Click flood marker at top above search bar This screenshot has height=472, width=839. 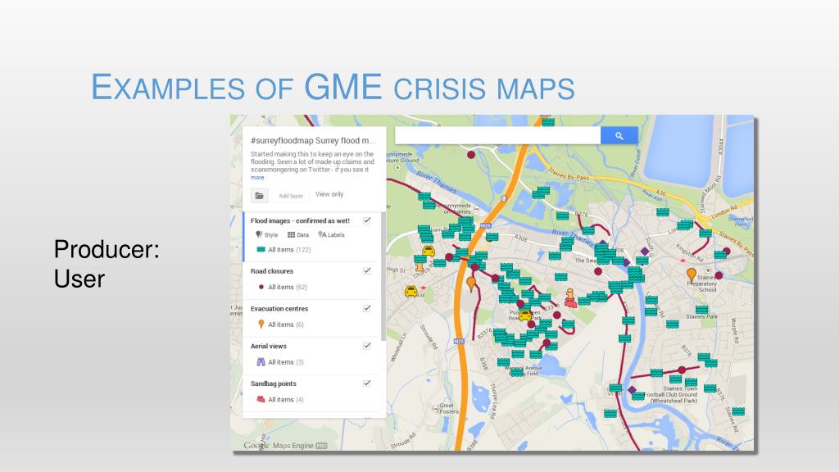548,121
